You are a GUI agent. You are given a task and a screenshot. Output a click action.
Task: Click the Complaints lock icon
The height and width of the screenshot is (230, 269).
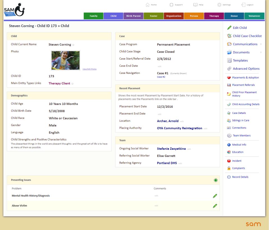229,168
